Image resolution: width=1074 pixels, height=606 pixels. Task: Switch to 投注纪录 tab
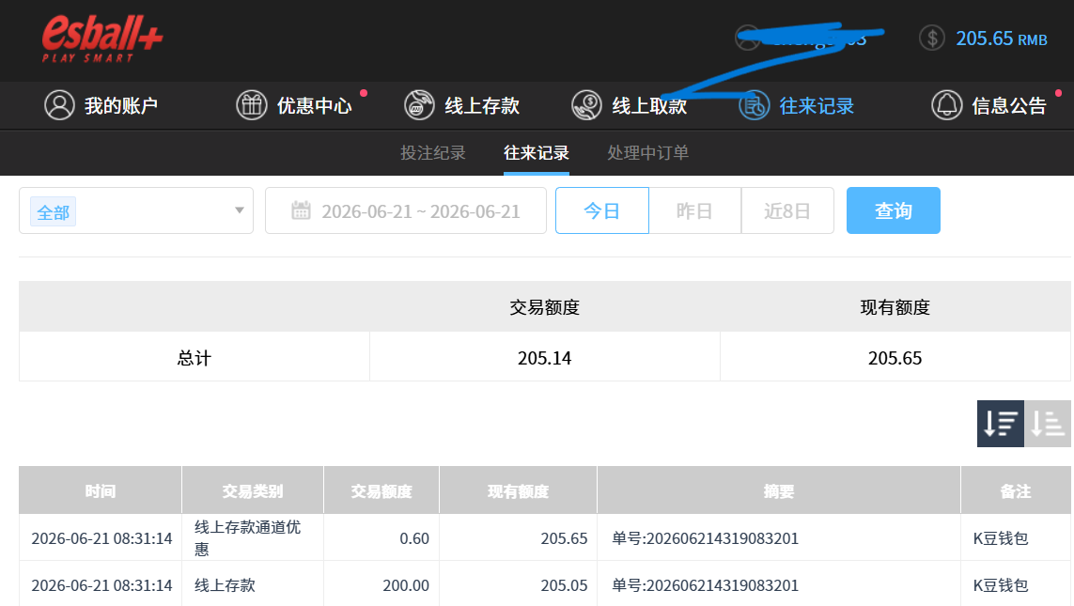tap(433, 153)
